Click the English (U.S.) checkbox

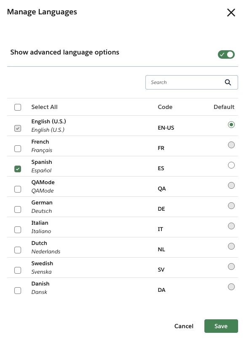(18, 128)
